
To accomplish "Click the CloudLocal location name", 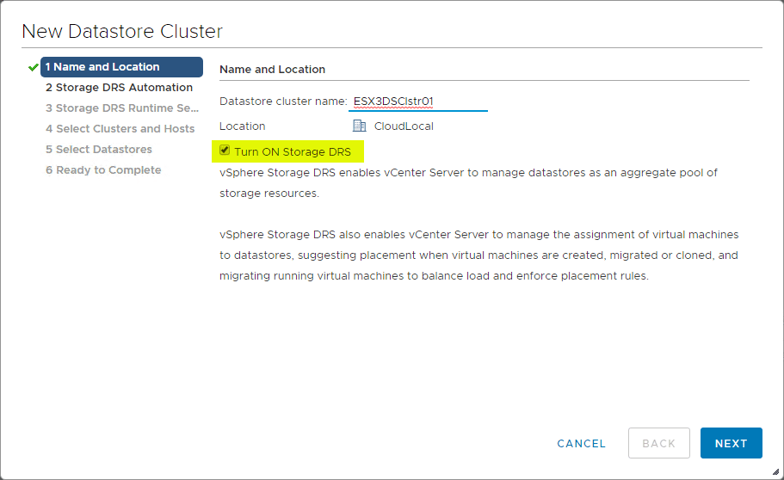I will pos(404,126).
